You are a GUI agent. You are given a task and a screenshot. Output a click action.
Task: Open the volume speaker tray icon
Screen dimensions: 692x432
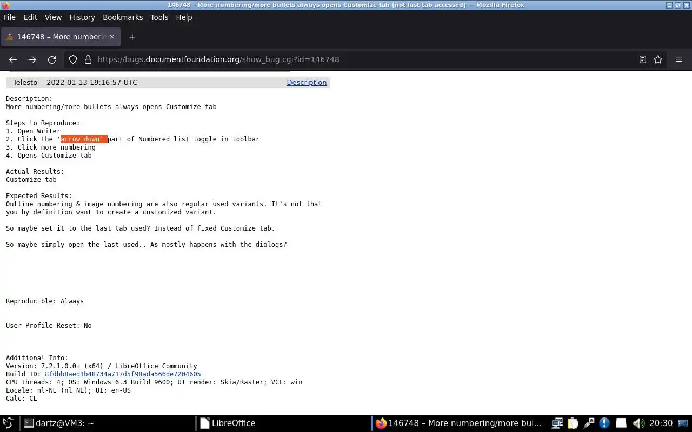coord(638,423)
